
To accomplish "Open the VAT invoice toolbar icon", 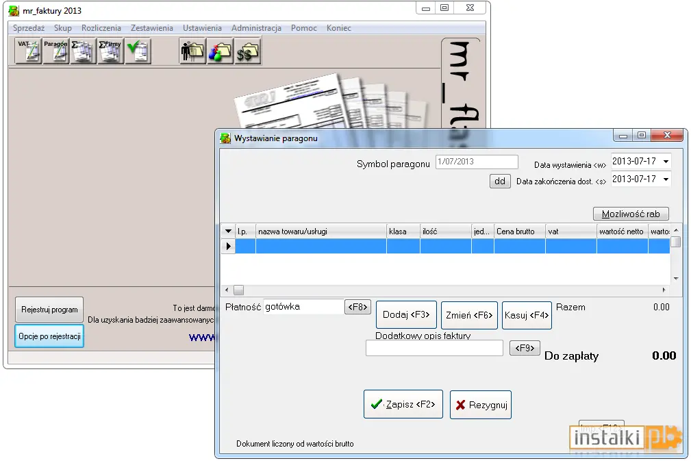I will [x=29, y=51].
